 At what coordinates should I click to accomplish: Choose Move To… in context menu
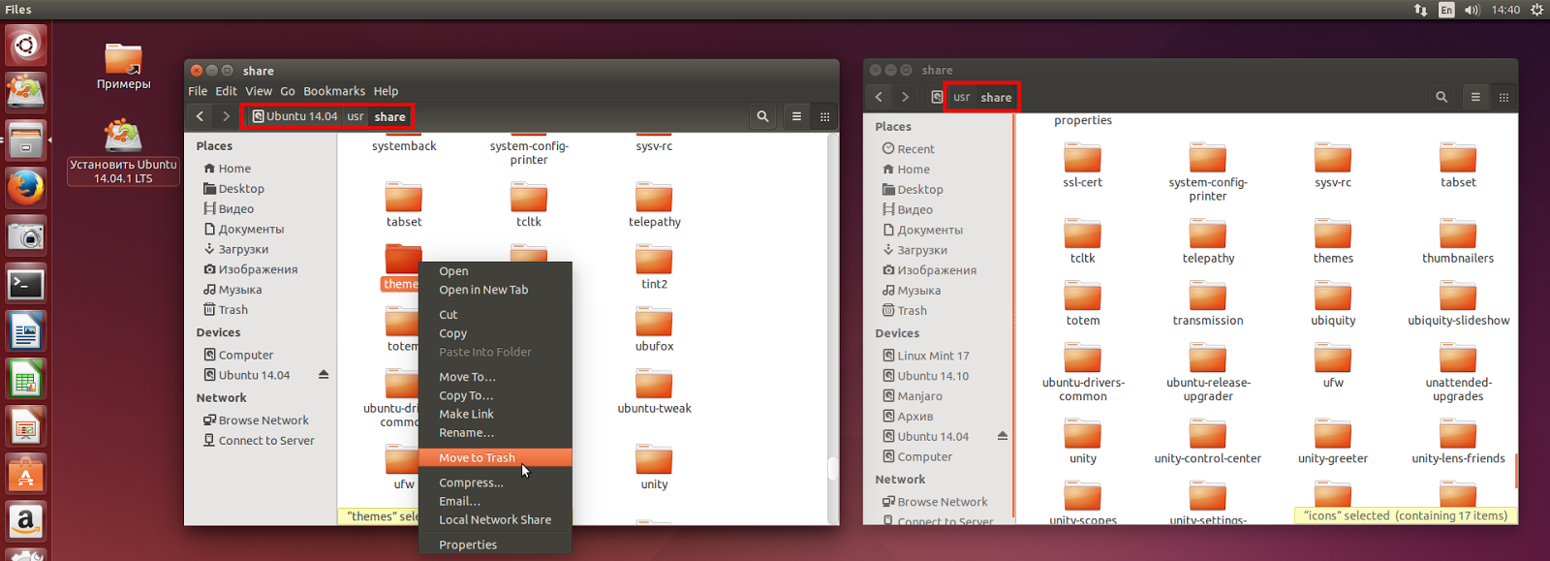point(495,377)
